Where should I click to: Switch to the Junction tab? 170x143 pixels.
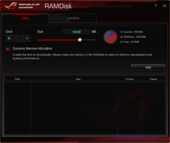coord(73,18)
